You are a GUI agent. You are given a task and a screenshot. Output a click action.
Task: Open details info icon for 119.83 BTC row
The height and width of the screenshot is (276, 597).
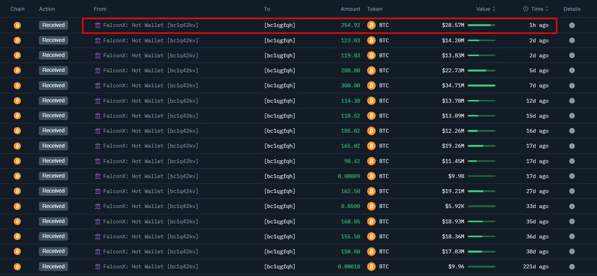click(x=572, y=55)
